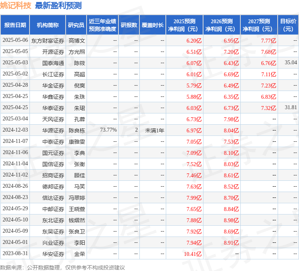This screenshot has width=299, height=271.
Task: Click target price 31.81
Action: [291, 107]
